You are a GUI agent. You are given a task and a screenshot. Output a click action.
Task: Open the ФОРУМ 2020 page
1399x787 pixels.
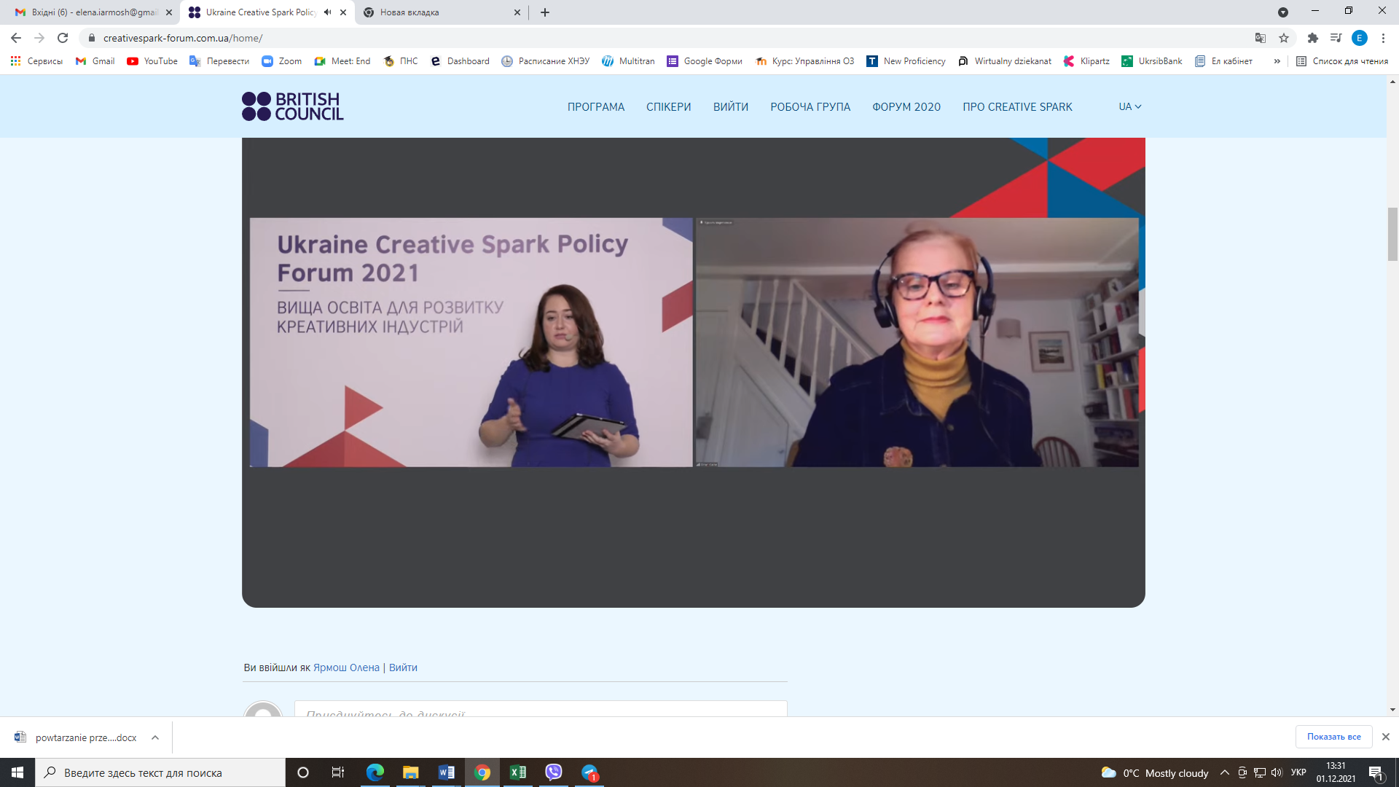tap(906, 107)
